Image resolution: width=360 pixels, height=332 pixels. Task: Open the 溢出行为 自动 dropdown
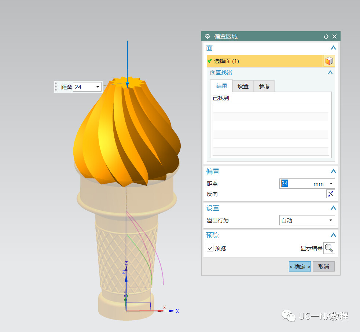307,220
